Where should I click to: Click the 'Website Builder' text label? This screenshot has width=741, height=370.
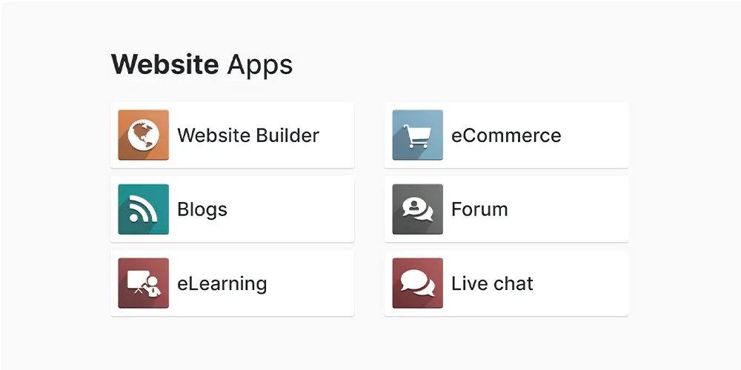pos(248,136)
